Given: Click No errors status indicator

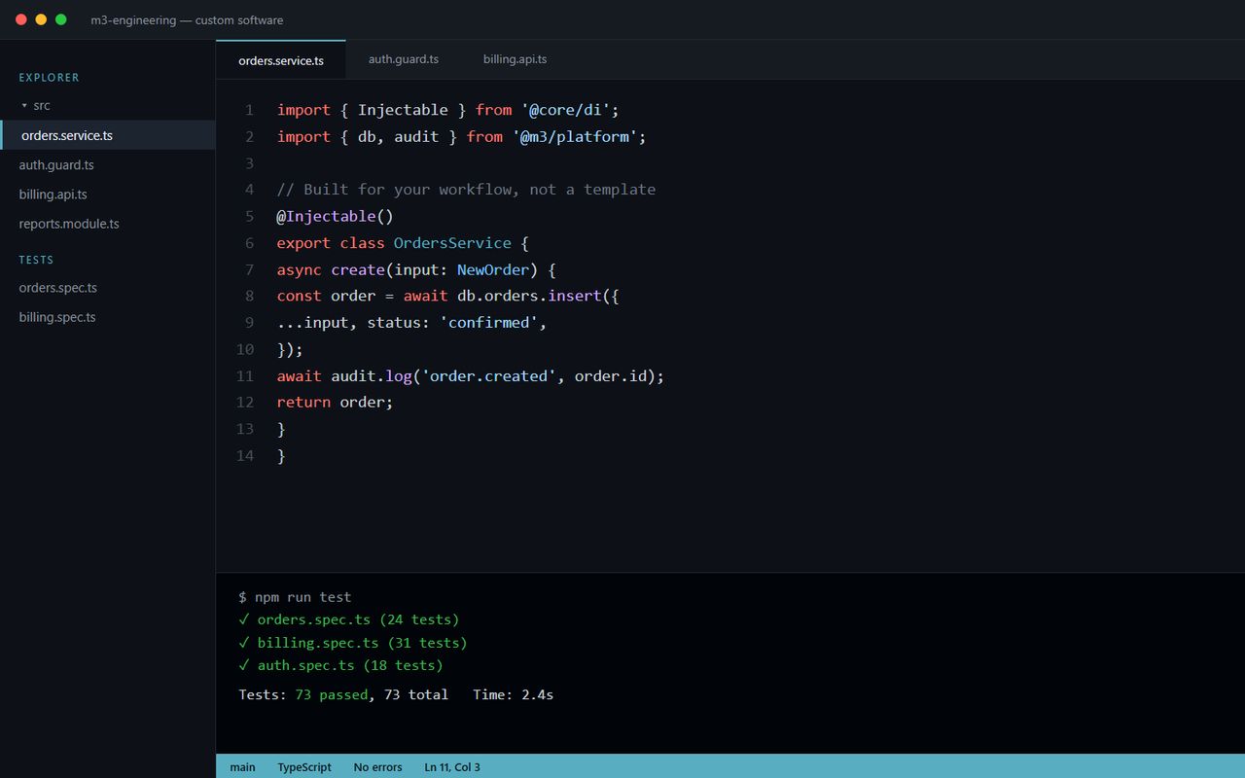Looking at the screenshot, I should [377, 767].
